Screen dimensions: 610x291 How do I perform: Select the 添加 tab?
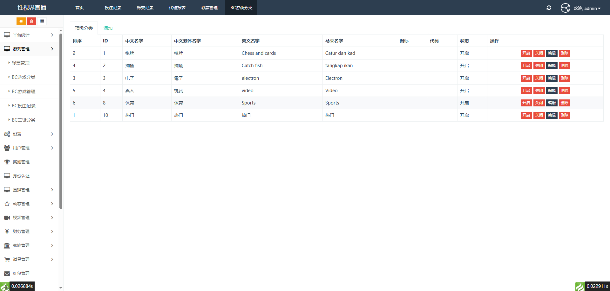[108, 28]
